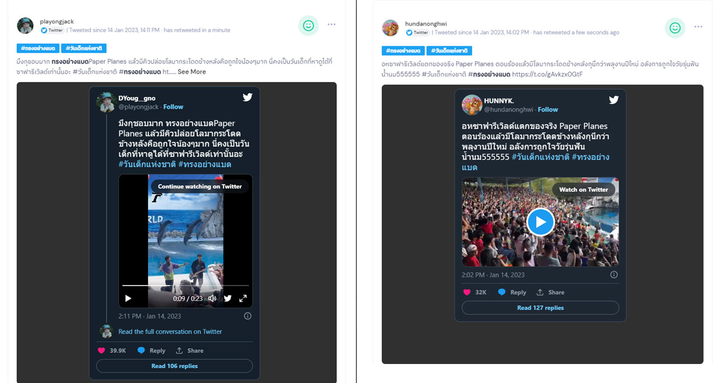
Task: Play the dolphin show video from the control bar
Action: (128, 299)
